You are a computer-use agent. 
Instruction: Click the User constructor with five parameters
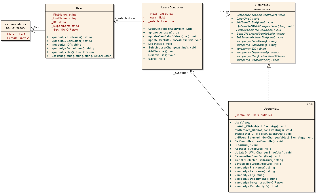[x=82, y=56]
